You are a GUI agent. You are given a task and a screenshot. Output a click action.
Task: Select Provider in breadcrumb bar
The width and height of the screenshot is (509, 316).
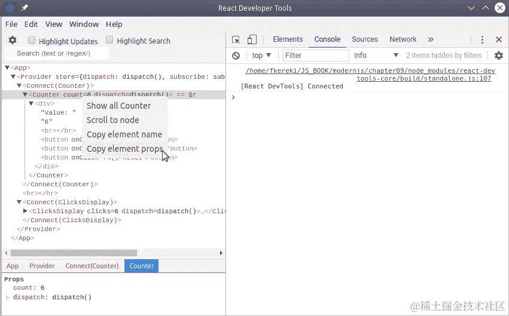click(42, 266)
